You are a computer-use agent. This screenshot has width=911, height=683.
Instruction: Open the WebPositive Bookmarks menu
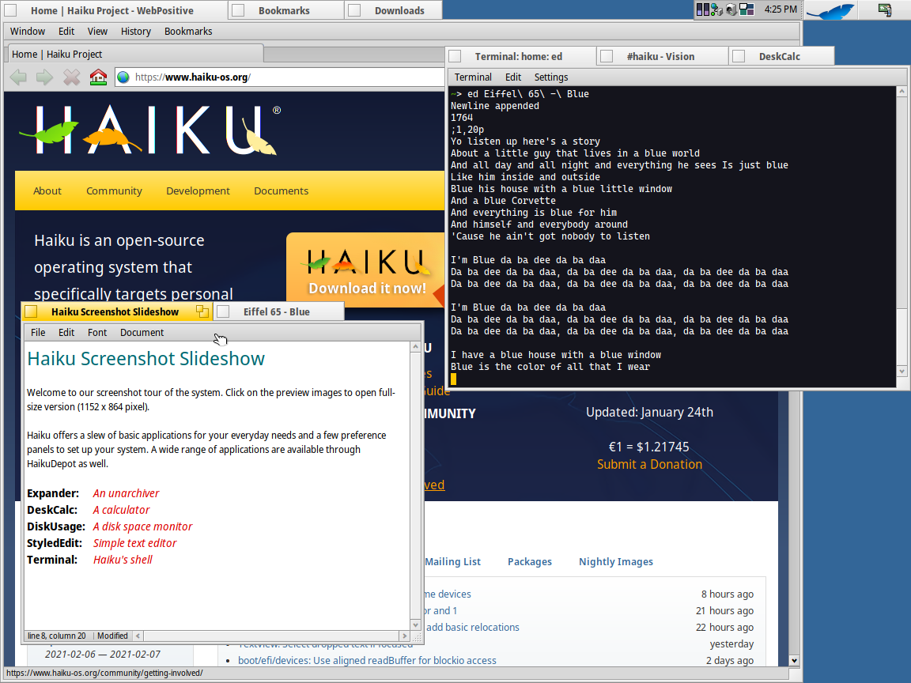click(x=188, y=32)
